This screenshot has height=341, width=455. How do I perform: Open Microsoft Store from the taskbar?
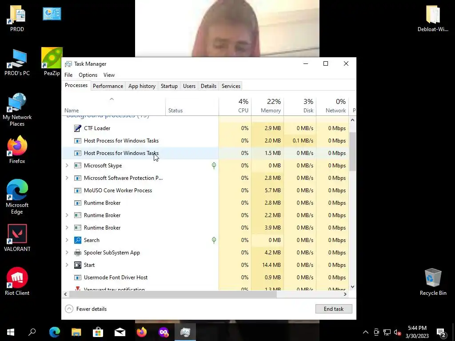coord(98,332)
